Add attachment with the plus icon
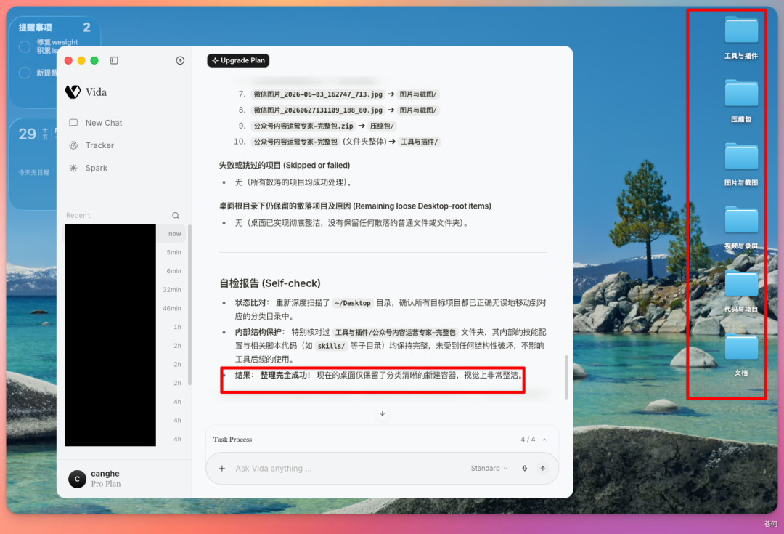This screenshot has height=534, width=784. [x=222, y=469]
